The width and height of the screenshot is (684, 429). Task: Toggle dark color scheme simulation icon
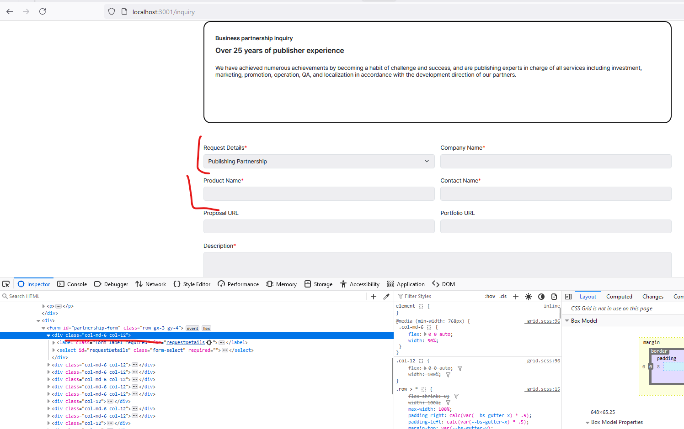pyautogui.click(x=541, y=296)
